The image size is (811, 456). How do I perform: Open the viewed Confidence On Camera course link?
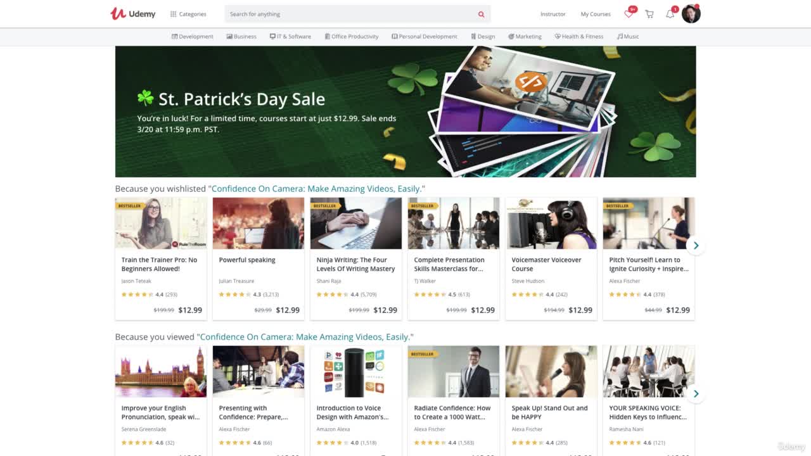(x=305, y=337)
